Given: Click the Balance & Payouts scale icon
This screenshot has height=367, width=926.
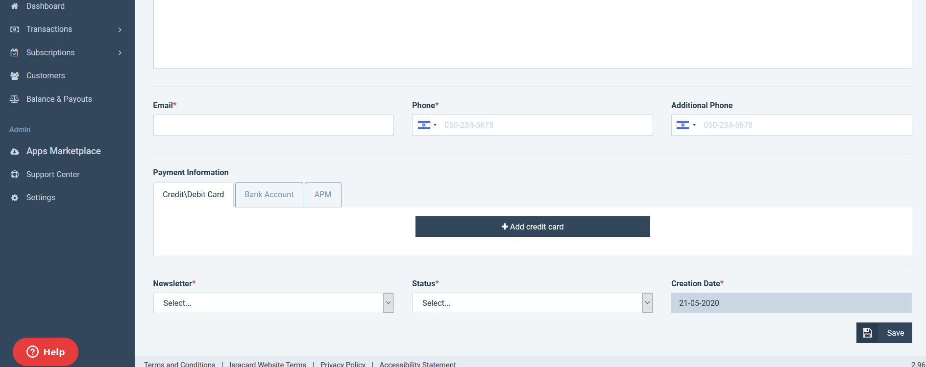Looking at the screenshot, I should pos(15,99).
